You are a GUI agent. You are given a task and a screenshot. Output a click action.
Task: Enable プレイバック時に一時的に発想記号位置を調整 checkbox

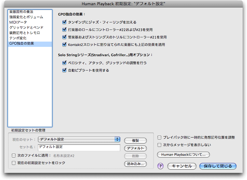(x=159, y=137)
